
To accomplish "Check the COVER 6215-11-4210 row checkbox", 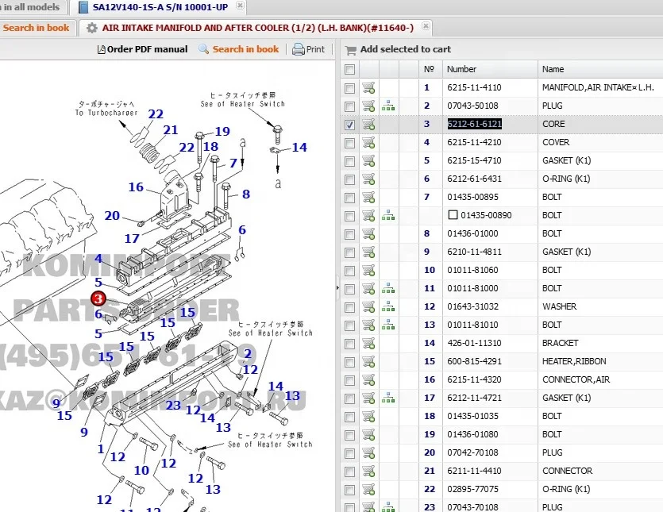I will tap(349, 143).
